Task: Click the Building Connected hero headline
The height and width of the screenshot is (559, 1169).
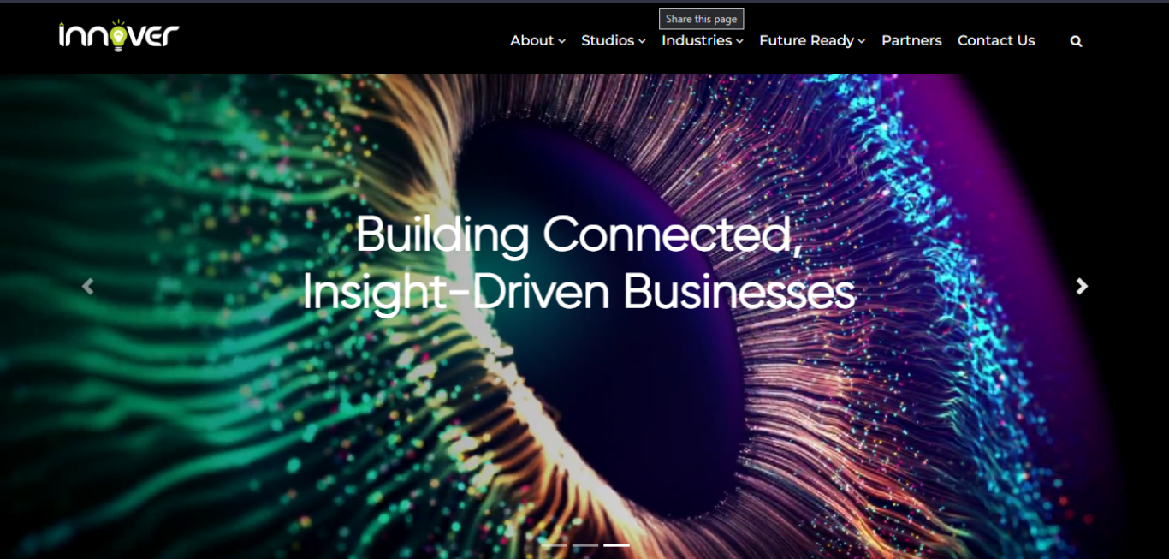Action: [579, 263]
